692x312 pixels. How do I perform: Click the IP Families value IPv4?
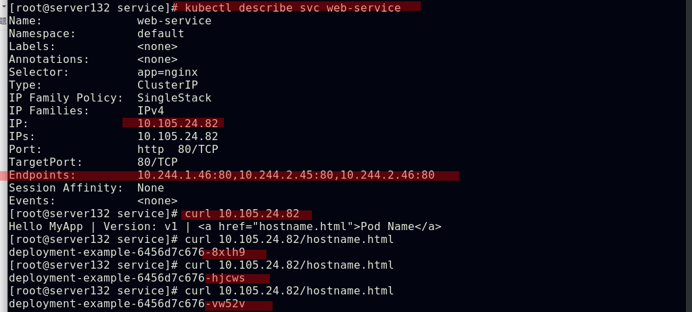coord(150,110)
